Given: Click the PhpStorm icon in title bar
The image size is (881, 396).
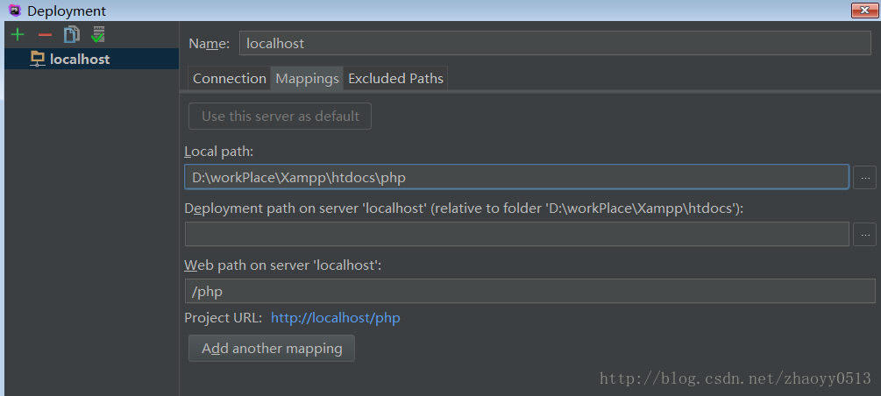Looking at the screenshot, I should (x=15, y=11).
